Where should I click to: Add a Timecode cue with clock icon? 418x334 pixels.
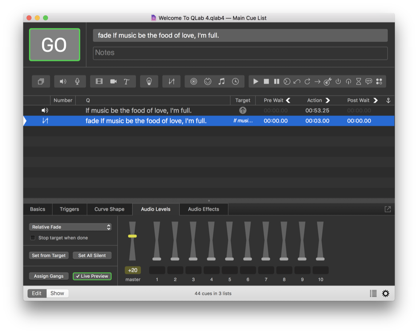tap(236, 81)
